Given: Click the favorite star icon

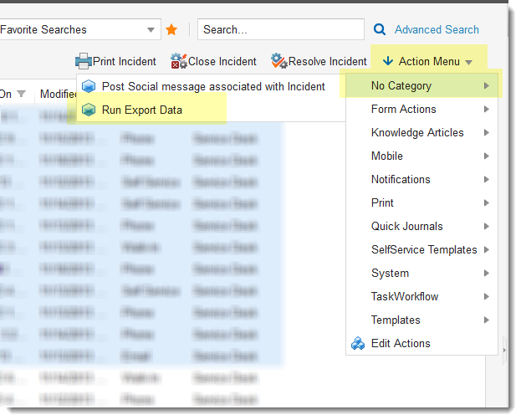Looking at the screenshot, I should (171, 29).
